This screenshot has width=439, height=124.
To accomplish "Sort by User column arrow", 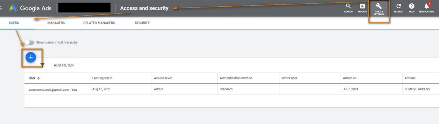I will 39,78.
